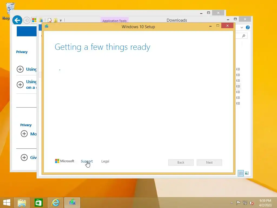This screenshot has height=208, width=277.
Task: Click the Windows 10 Setup title bar icon
Action: (47, 26)
